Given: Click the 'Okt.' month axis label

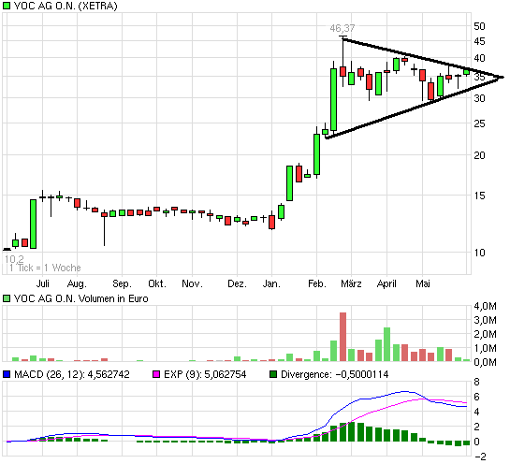Looking at the screenshot, I should tap(157, 283).
